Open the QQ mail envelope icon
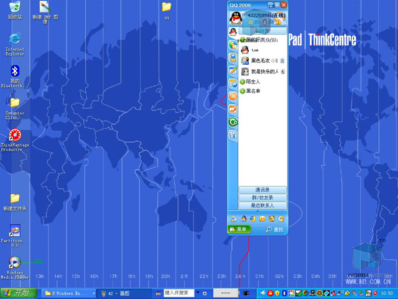Screen dimensions: 398x299 tap(251, 22)
